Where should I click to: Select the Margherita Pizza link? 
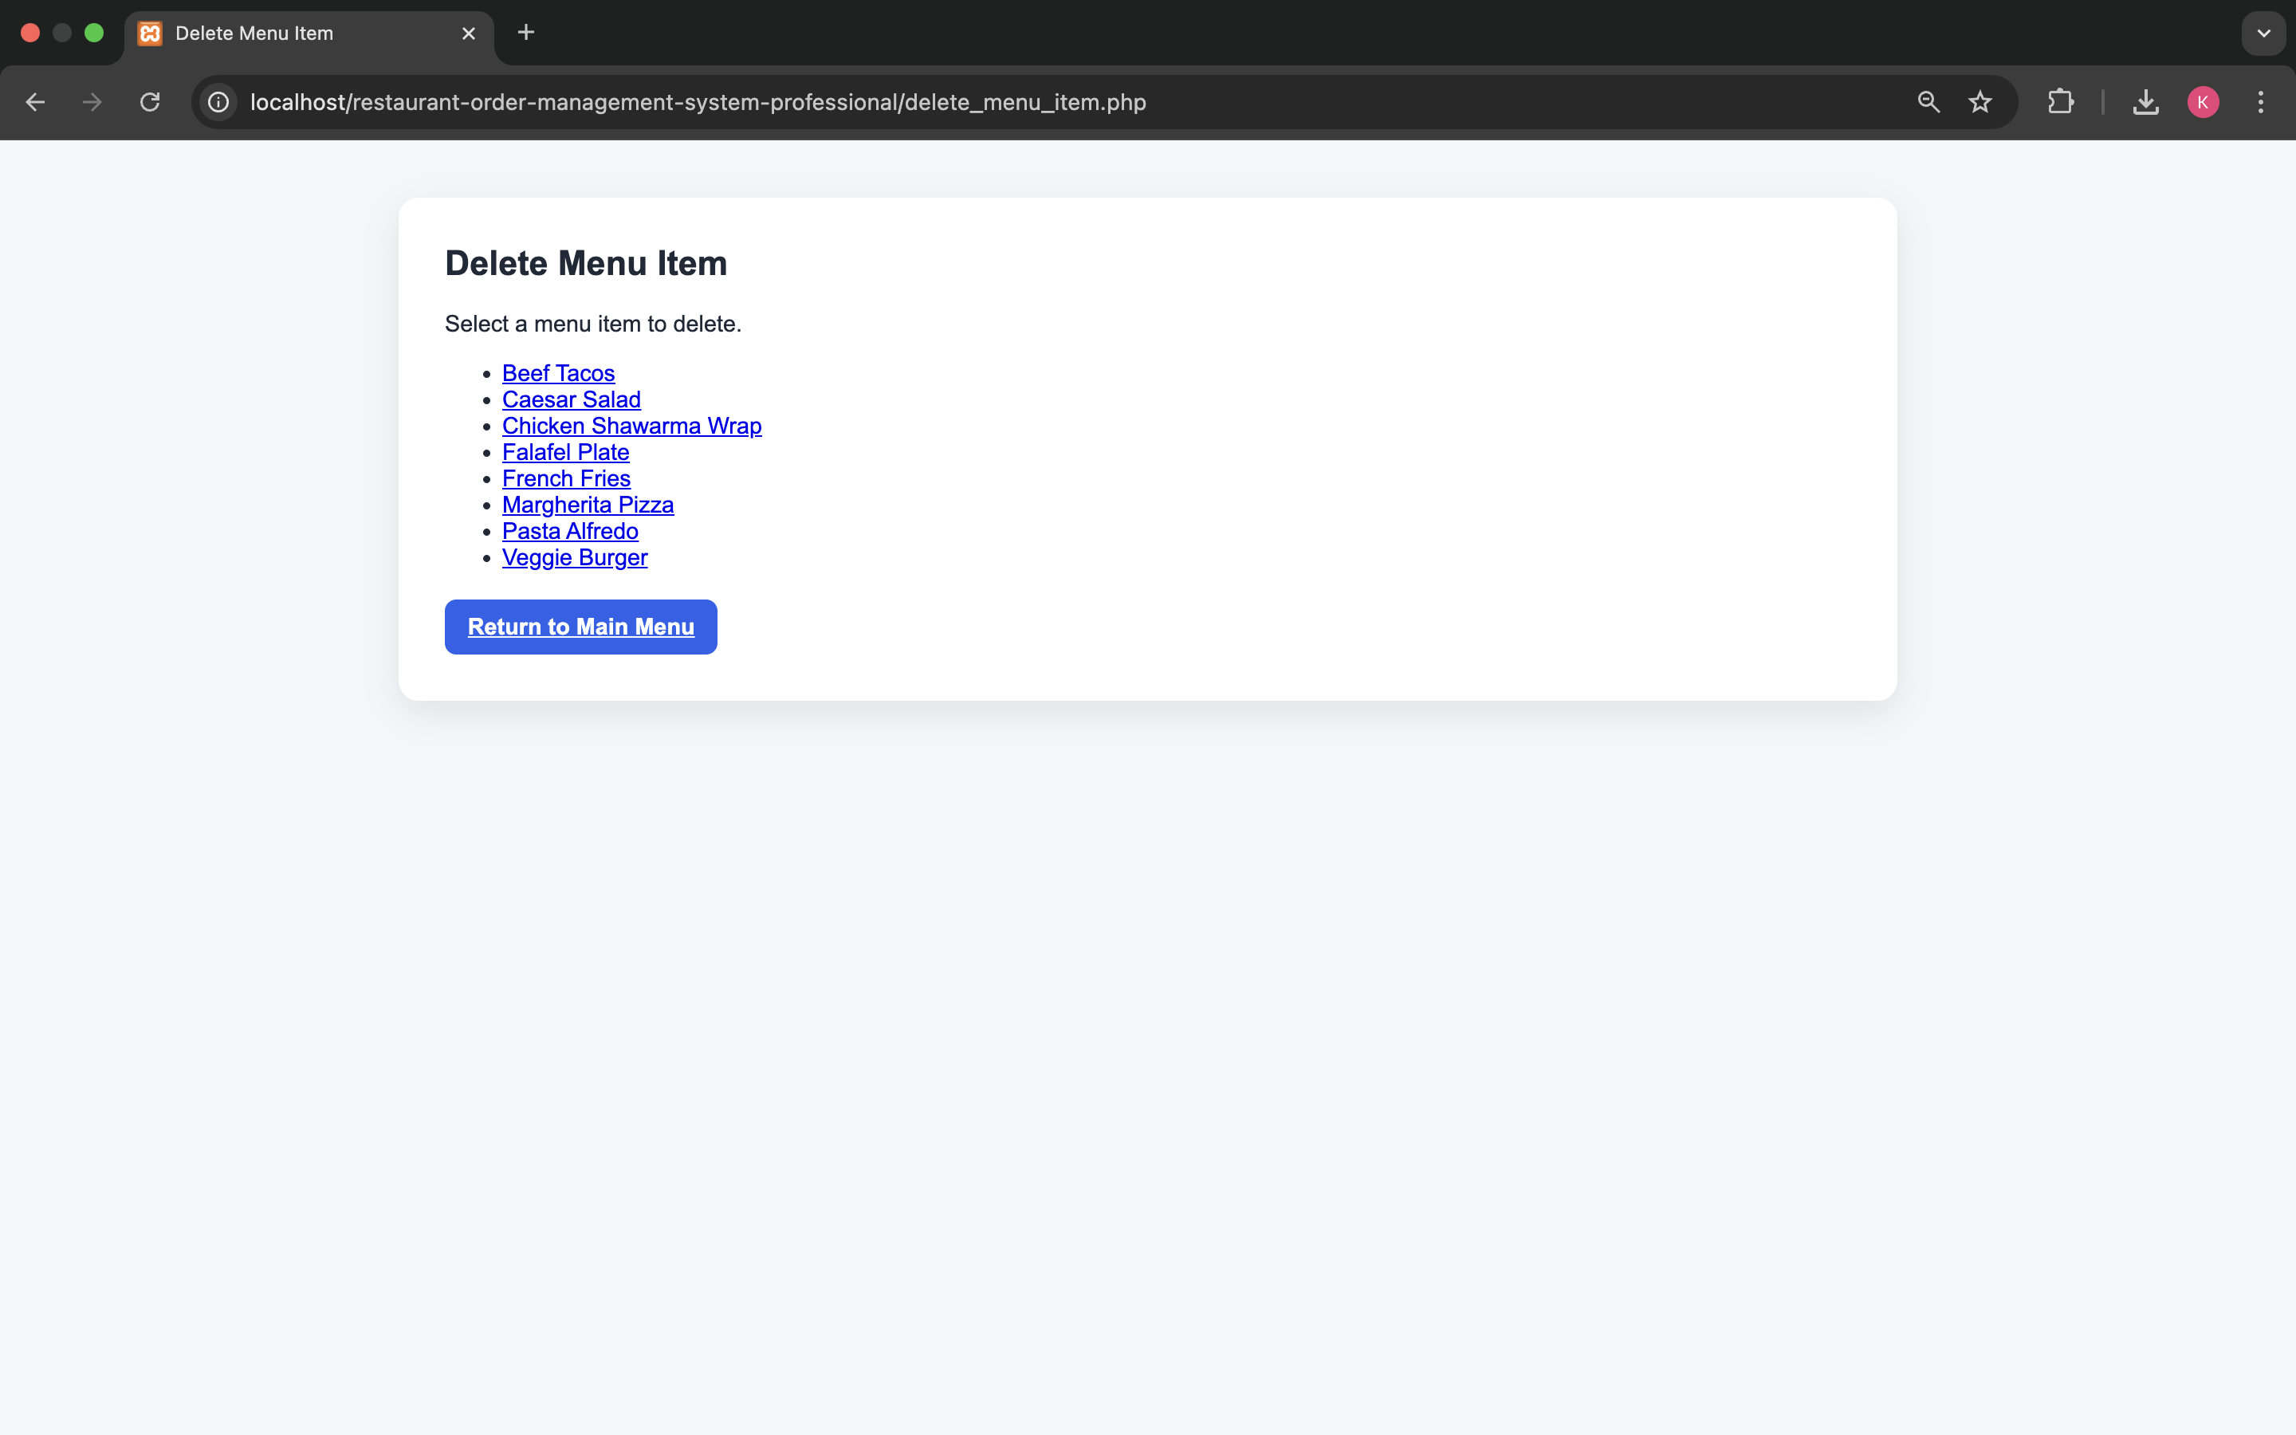588,505
